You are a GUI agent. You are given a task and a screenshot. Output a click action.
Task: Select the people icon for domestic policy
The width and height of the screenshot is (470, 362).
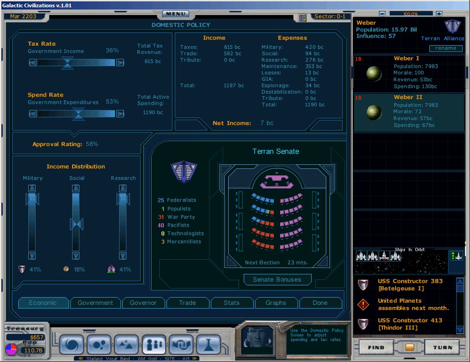click(x=154, y=345)
